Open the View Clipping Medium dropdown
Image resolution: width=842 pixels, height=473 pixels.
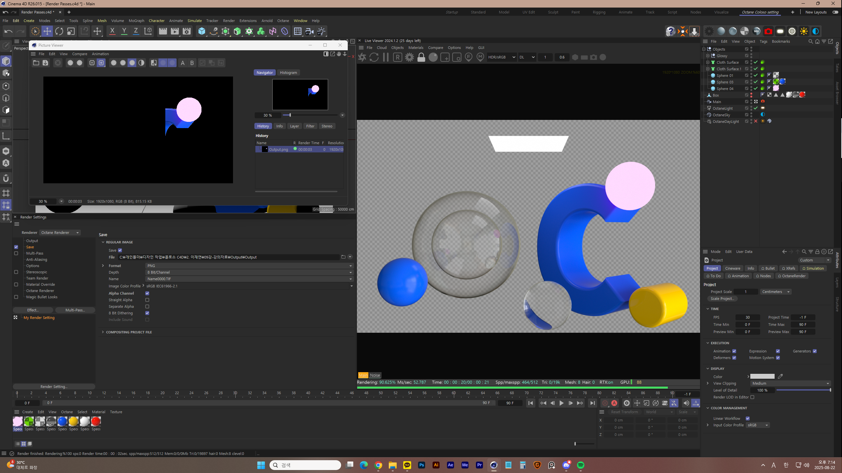pyautogui.click(x=790, y=383)
